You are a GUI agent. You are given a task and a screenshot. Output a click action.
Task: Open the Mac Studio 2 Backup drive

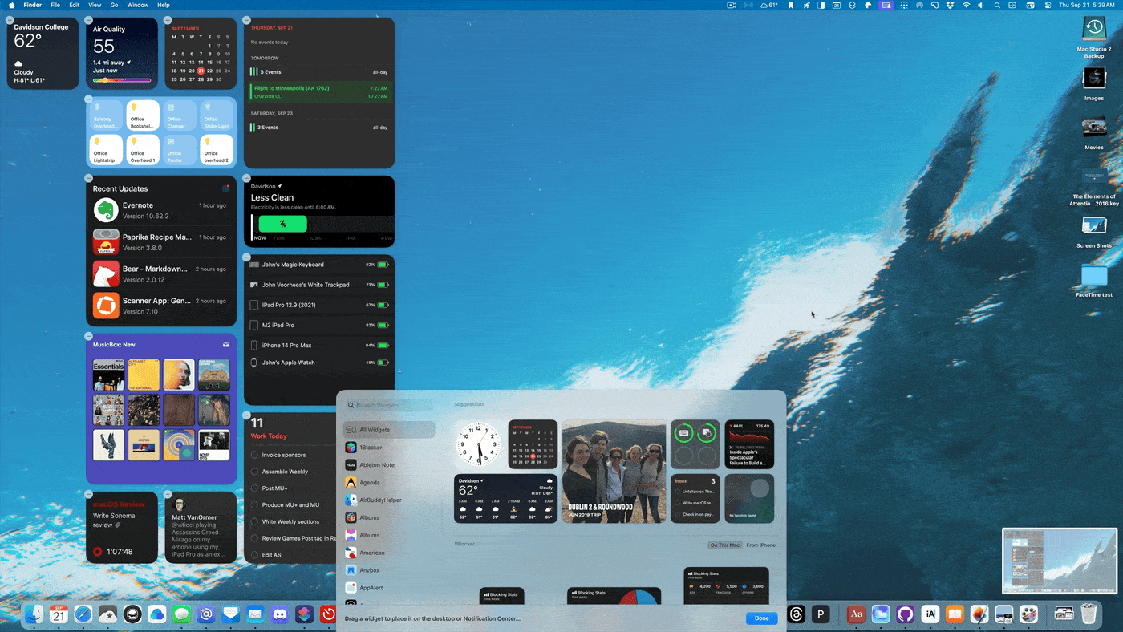point(1094,38)
